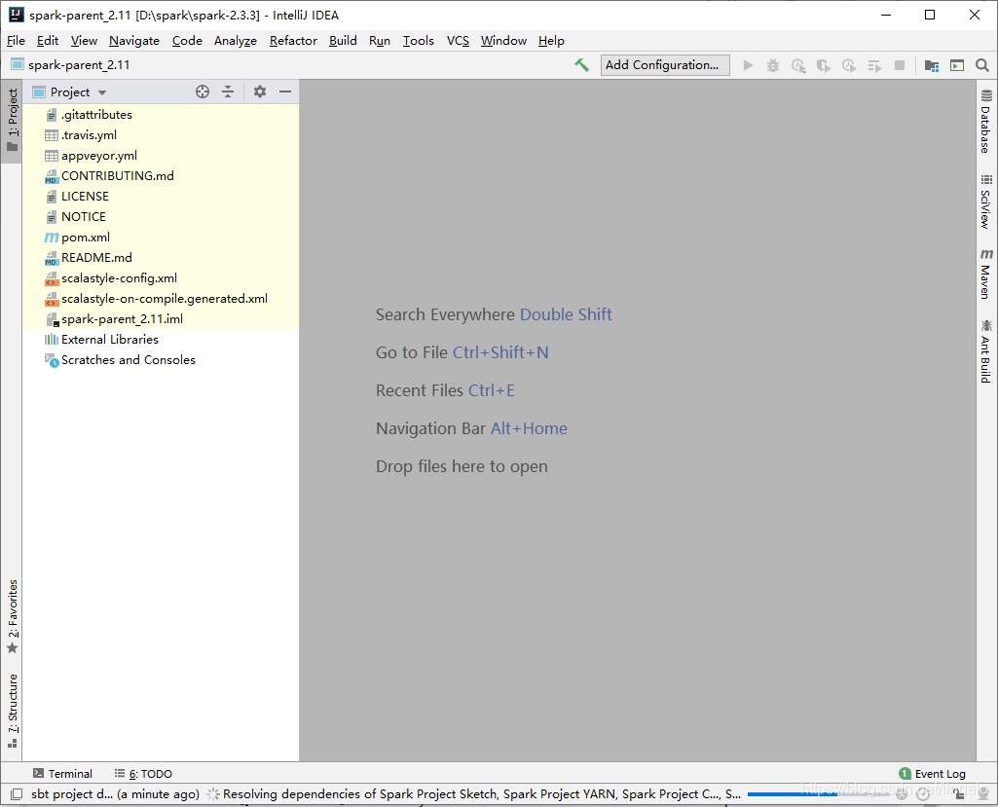
Task: Open the File menu
Action: (16, 41)
